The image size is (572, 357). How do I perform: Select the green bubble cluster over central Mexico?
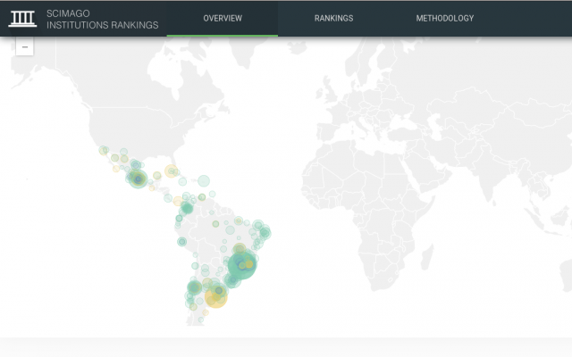click(x=138, y=178)
